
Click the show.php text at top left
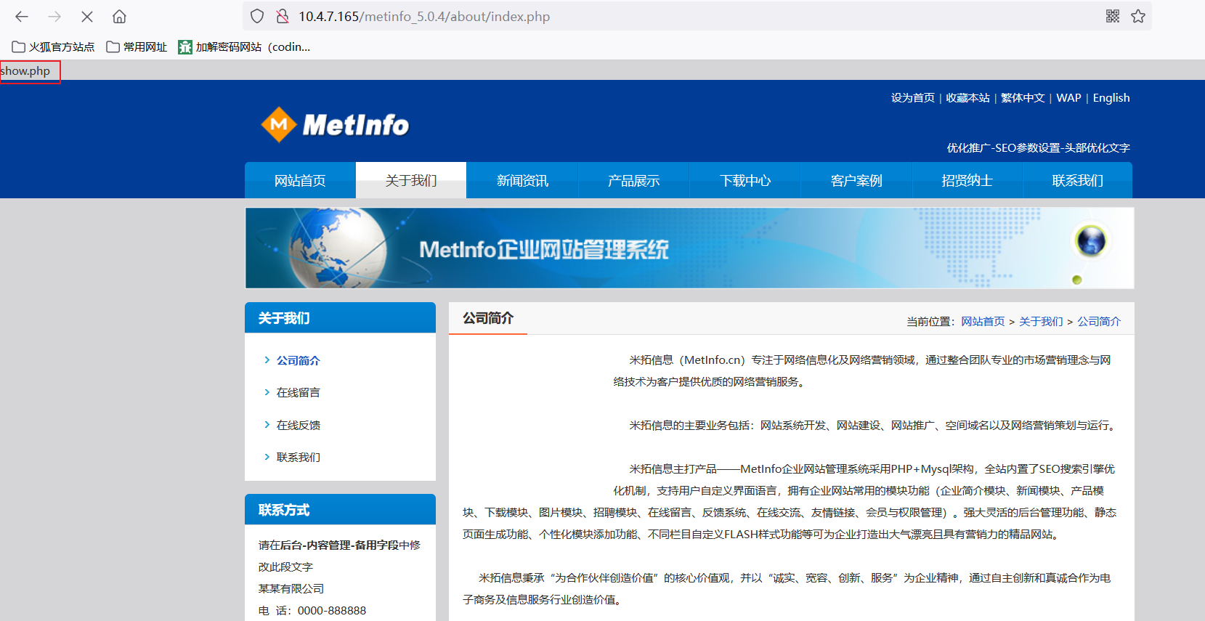click(25, 71)
